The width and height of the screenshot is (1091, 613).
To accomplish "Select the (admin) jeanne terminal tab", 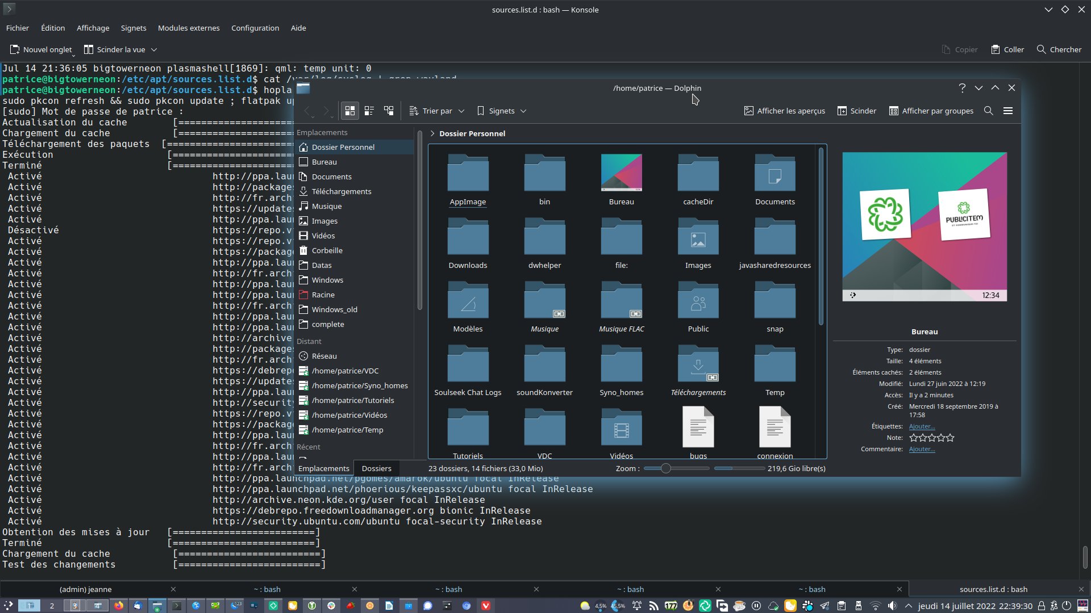I will pos(85,589).
